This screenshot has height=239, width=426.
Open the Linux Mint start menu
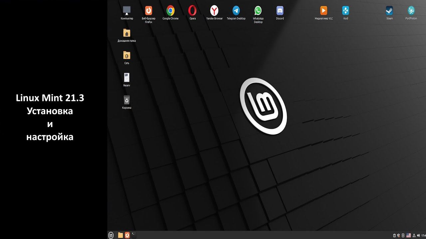click(x=111, y=235)
